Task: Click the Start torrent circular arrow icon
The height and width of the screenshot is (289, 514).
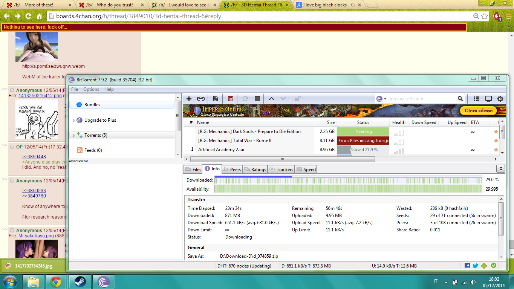Action: coord(245,99)
